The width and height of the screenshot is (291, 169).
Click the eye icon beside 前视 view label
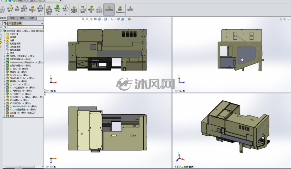point(47,91)
